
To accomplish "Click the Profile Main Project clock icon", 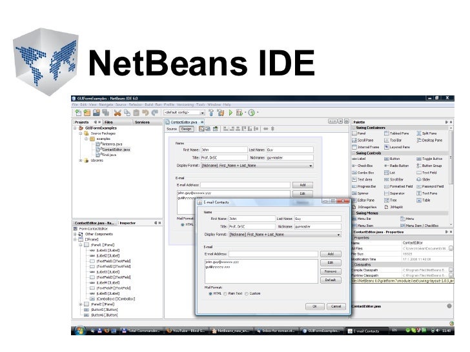I will point(252,113).
